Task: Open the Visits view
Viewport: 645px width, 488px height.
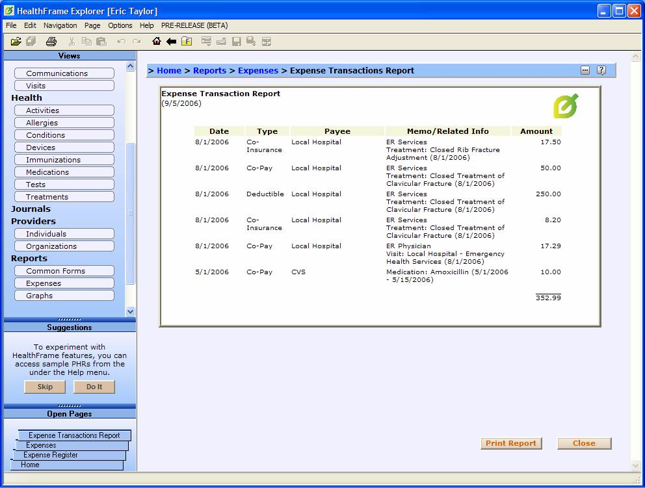Action: coord(64,86)
